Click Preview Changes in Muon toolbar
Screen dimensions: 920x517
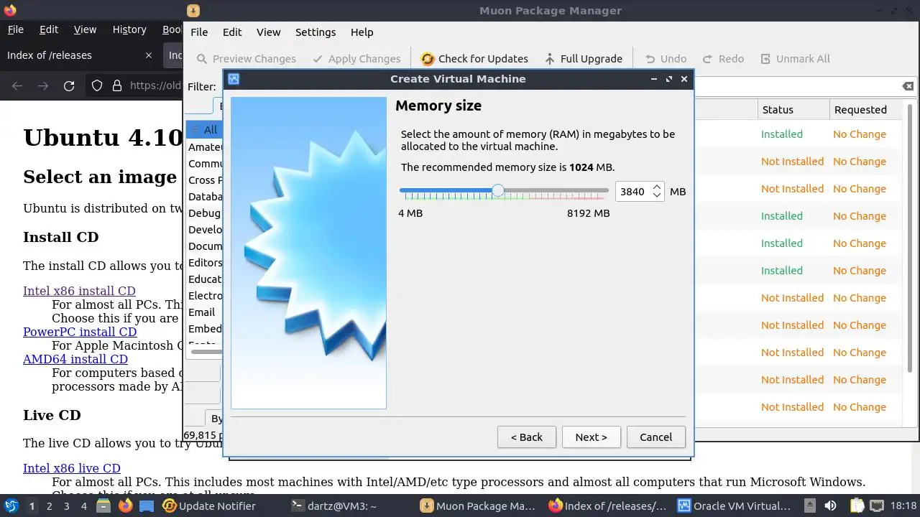coord(246,59)
